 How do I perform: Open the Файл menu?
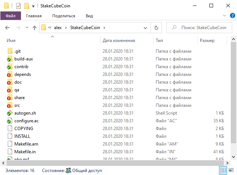[11, 16]
